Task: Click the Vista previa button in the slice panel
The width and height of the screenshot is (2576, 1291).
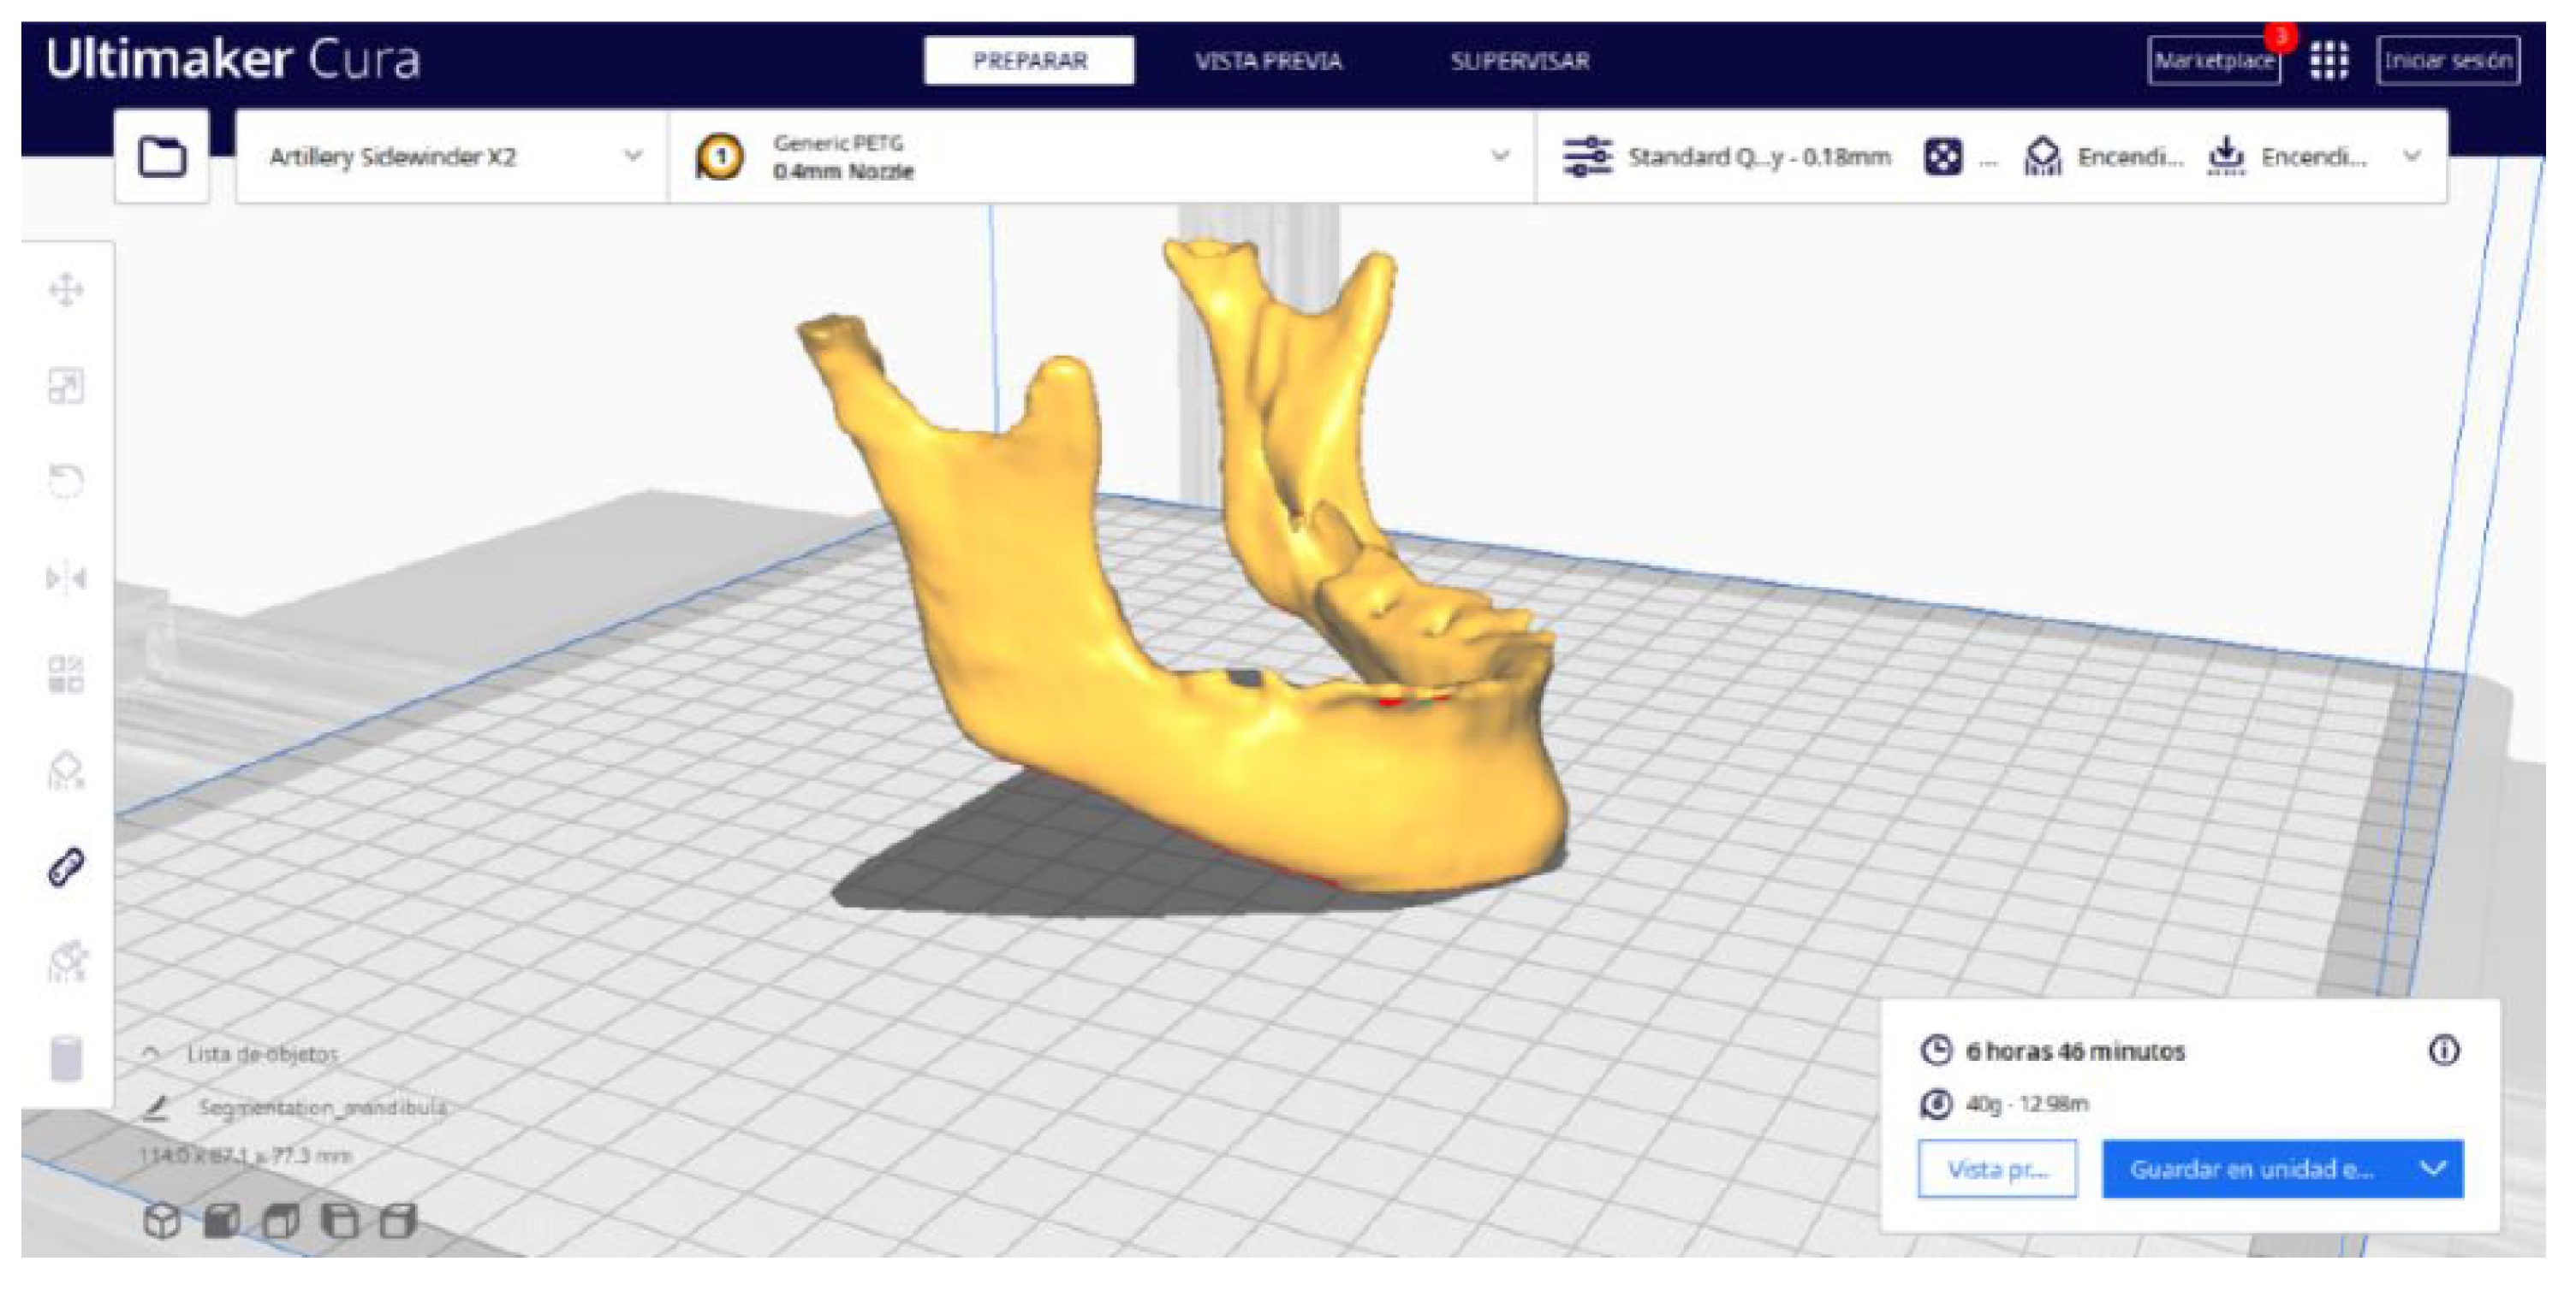Action: click(1996, 1168)
